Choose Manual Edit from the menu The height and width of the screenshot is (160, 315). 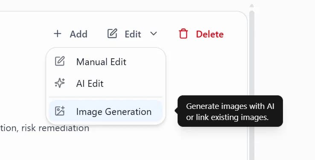point(106,61)
